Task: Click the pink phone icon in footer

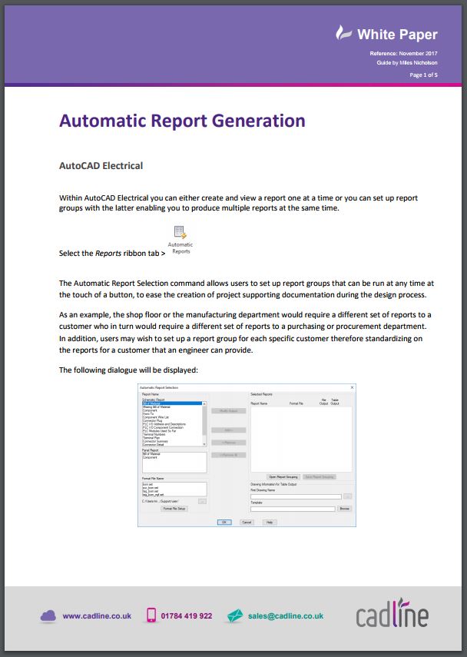Action: pos(151,615)
